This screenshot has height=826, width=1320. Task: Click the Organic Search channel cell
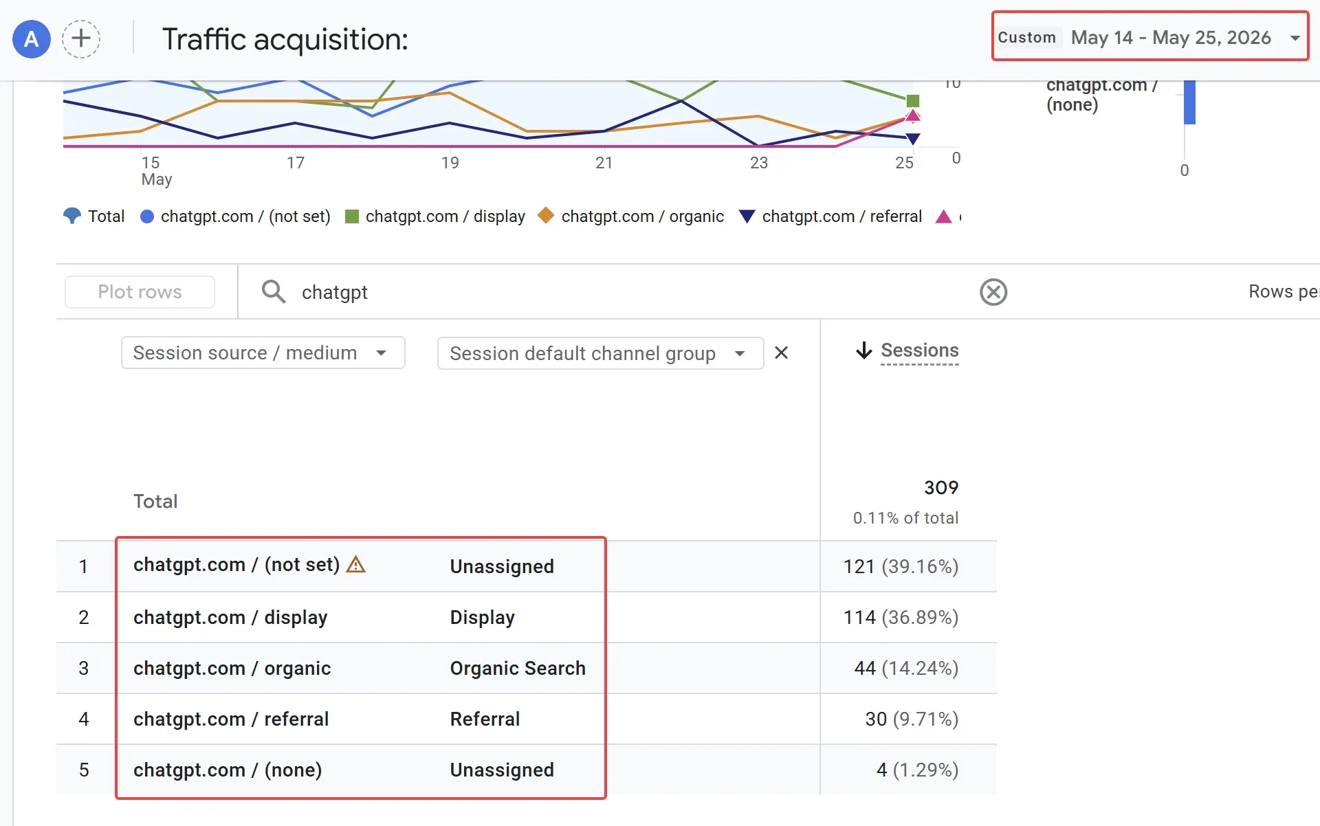[x=518, y=668]
